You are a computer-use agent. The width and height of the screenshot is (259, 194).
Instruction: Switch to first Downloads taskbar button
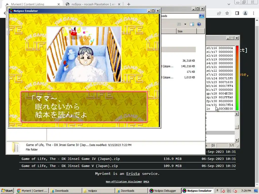click(65, 191)
